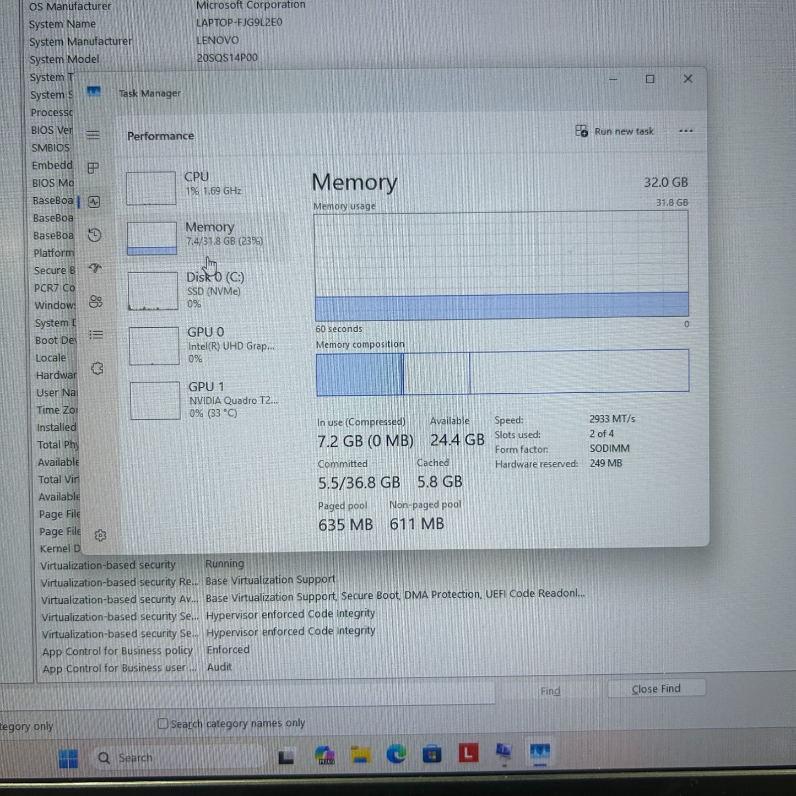
Task: Select the System Manufacturer row label
Action: (x=80, y=42)
